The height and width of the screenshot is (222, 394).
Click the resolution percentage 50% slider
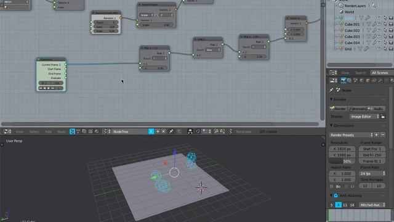[x=342, y=161]
